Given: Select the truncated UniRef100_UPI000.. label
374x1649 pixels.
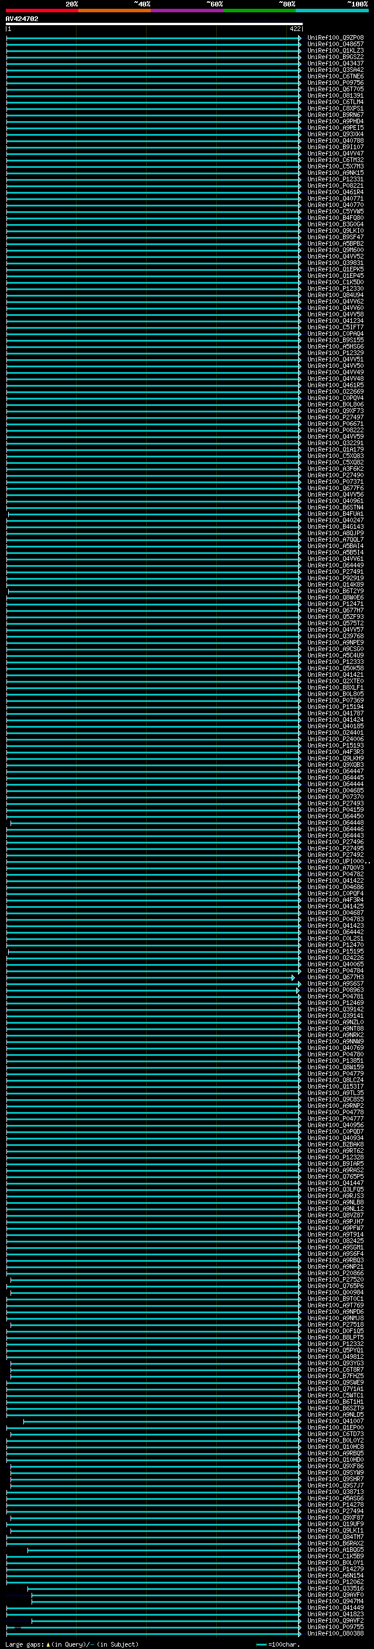Looking at the screenshot, I should [x=338, y=861].
